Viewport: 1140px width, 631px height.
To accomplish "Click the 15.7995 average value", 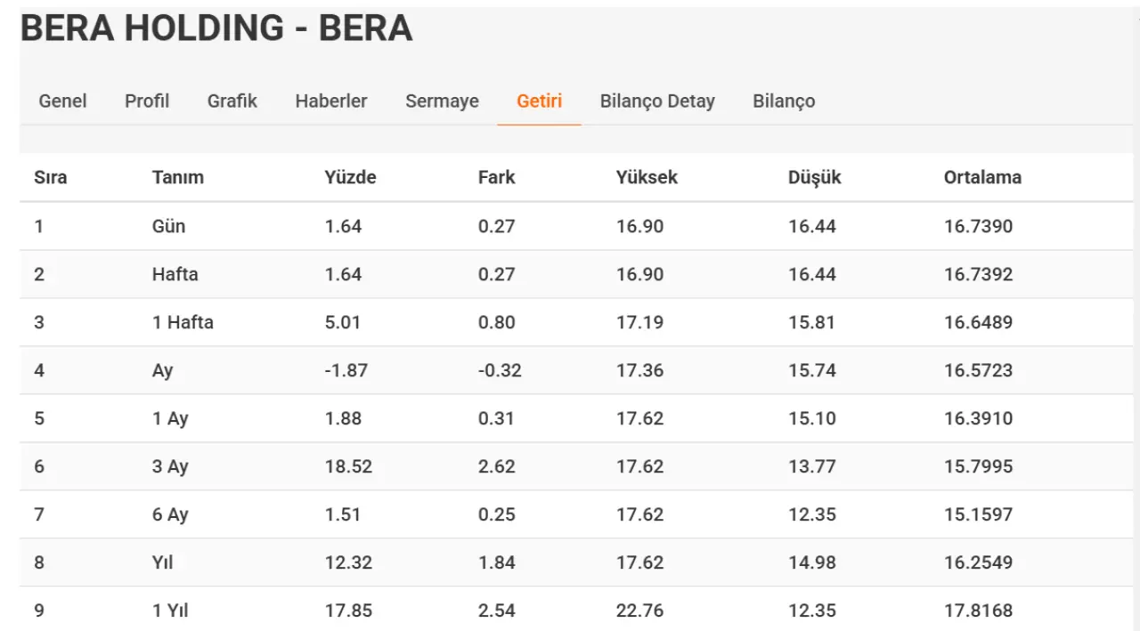I will click(x=978, y=466).
